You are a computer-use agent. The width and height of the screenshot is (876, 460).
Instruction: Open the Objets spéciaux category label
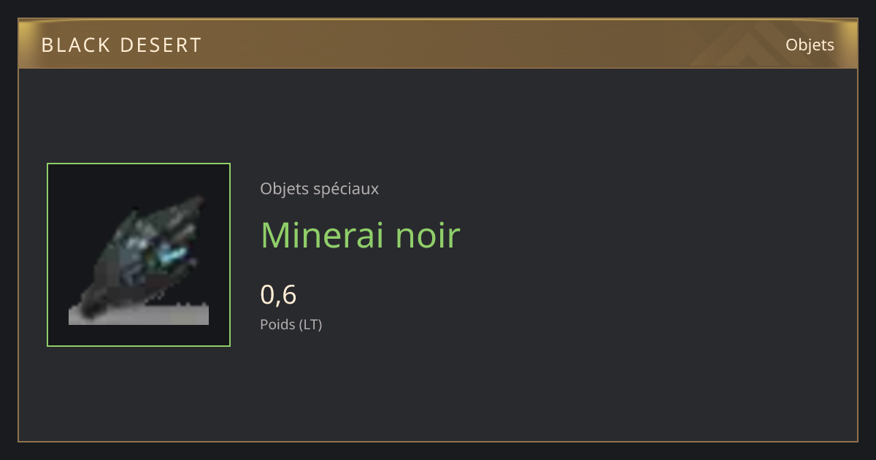[319, 188]
